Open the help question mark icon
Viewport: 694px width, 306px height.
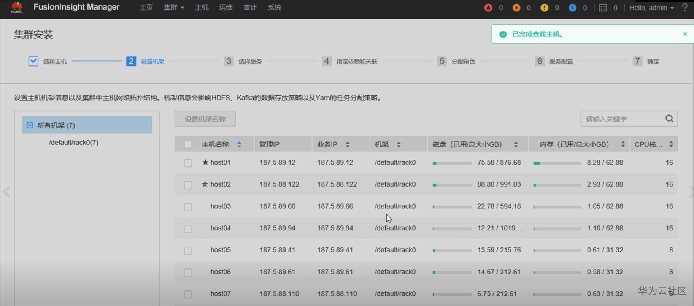[x=685, y=8]
